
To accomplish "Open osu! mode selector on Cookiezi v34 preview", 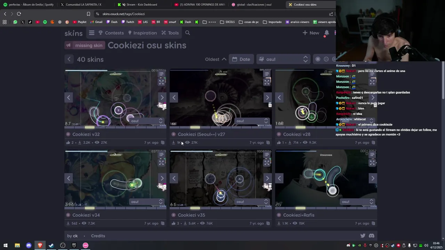I will point(146,202).
